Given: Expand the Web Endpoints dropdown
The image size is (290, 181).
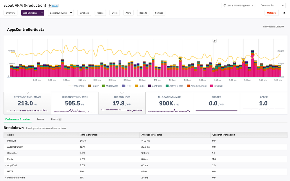Looking at the screenshot, I should [33, 13].
